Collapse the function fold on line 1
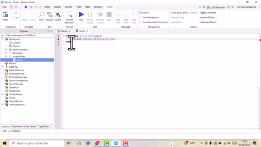261x147 pixels. click(64, 36)
